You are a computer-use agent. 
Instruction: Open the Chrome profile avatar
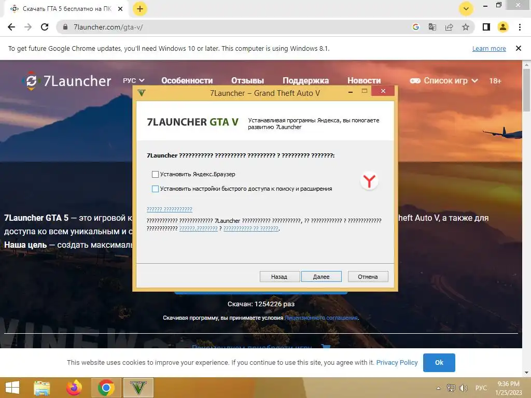pyautogui.click(x=503, y=27)
